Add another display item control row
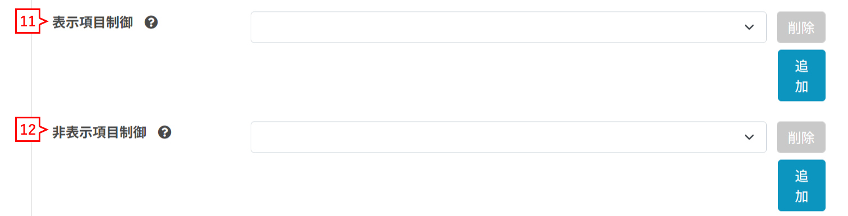Screen dimensions: 848x216 (801, 75)
